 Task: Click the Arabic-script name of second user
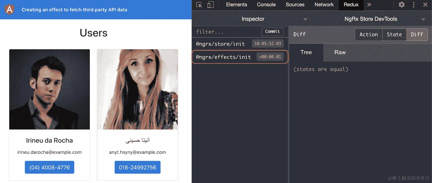(x=137, y=141)
